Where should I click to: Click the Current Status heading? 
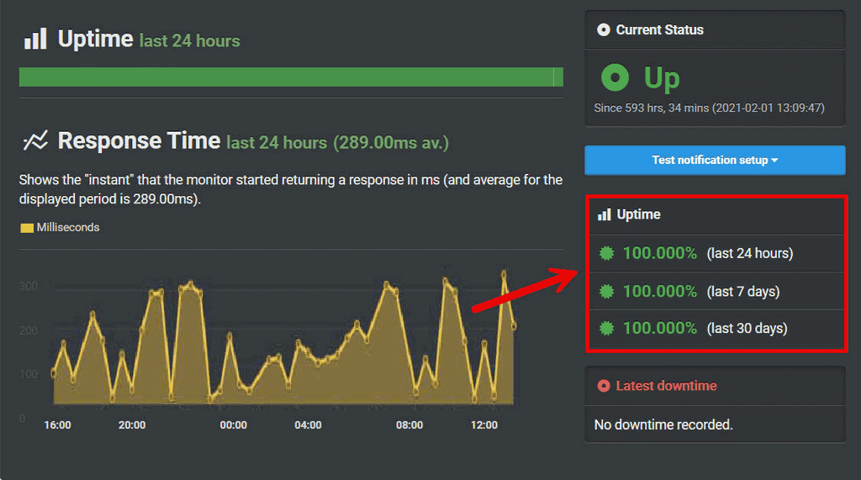coord(659,29)
